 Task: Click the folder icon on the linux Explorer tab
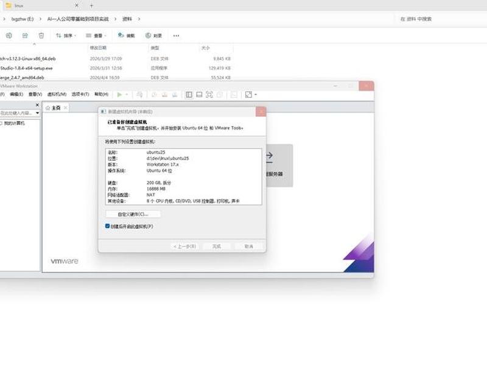pyautogui.click(x=9, y=5)
